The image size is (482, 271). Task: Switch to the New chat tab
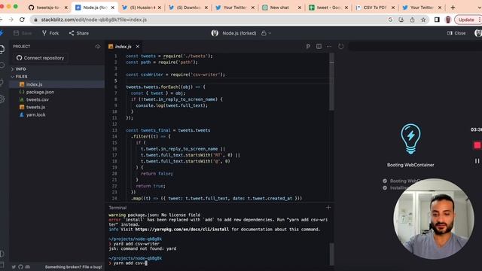pos(281,8)
